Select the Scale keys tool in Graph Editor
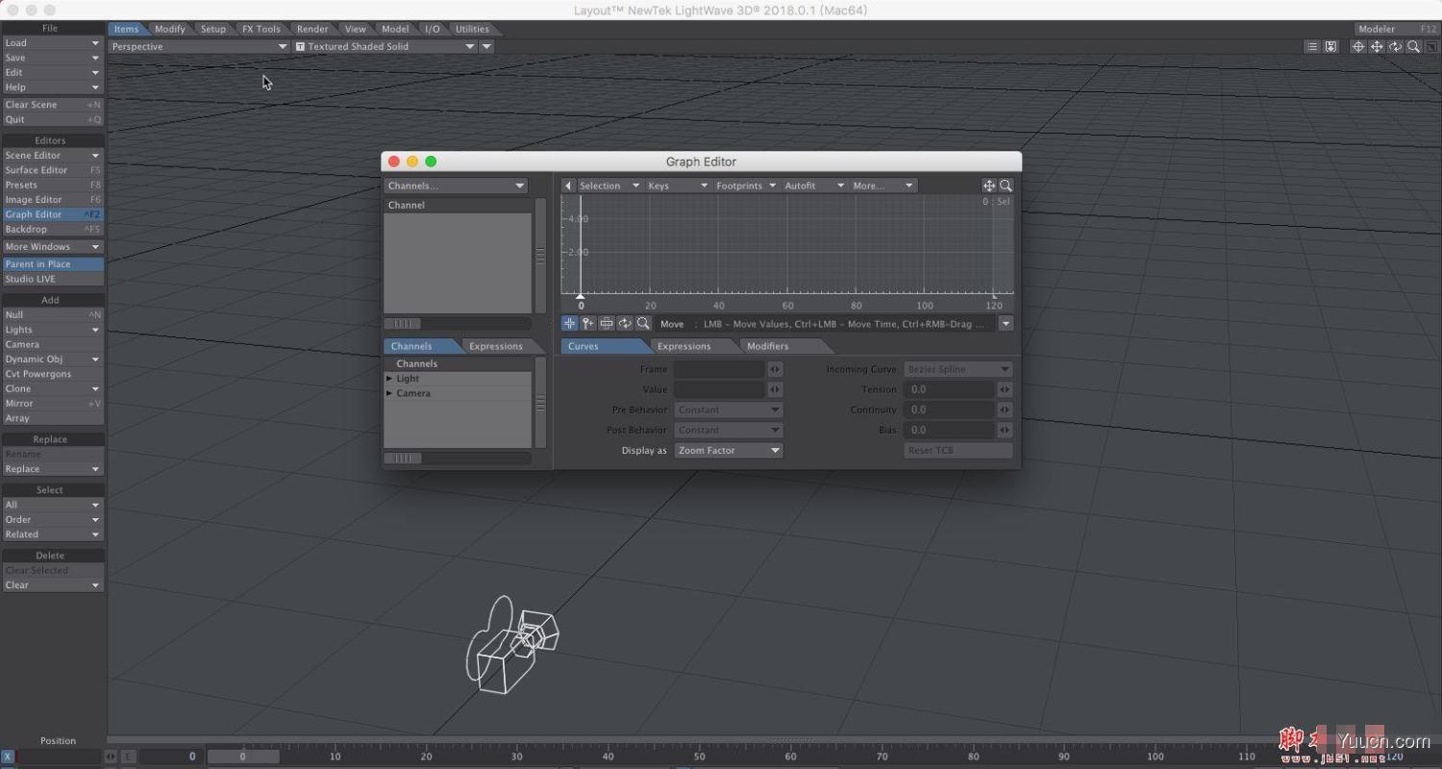The height and width of the screenshot is (769, 1442). point(607,324)
